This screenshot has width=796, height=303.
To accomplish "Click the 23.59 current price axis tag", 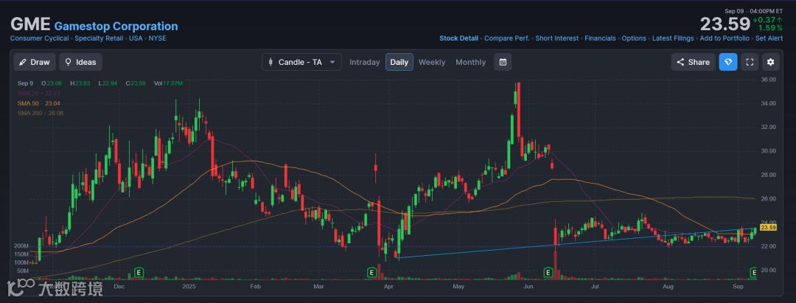I will point(769,227).
